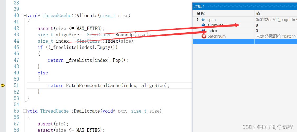Click the alignSize value 8
The height and width of the screenshot is (132, 297).
[257, 25]
